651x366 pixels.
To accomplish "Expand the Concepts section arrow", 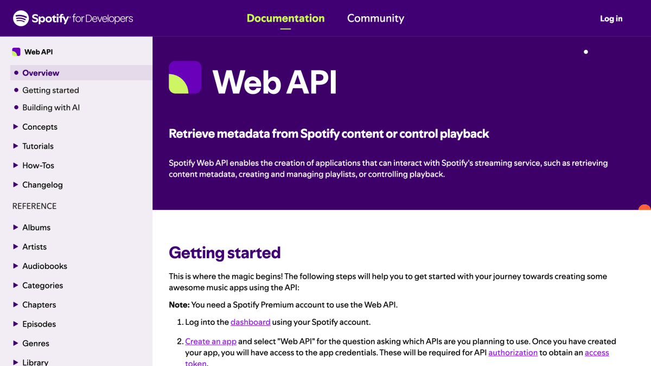I will point(16,127).
